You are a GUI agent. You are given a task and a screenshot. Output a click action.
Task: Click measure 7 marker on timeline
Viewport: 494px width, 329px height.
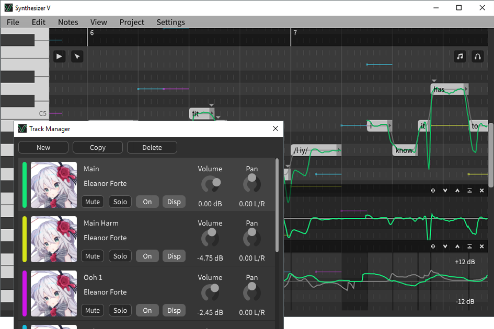(295, 33)
